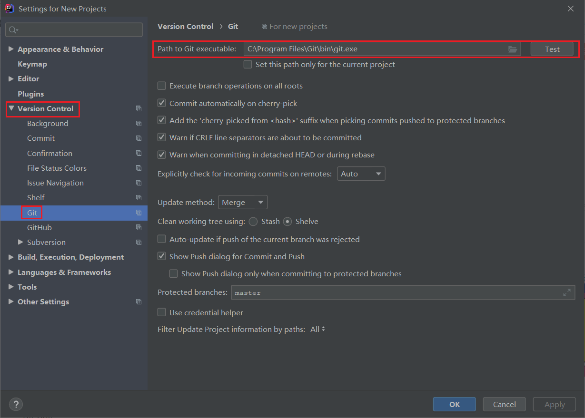Enable Execute branch operations on all roots

pyautogui.click(x=161, y=86)
